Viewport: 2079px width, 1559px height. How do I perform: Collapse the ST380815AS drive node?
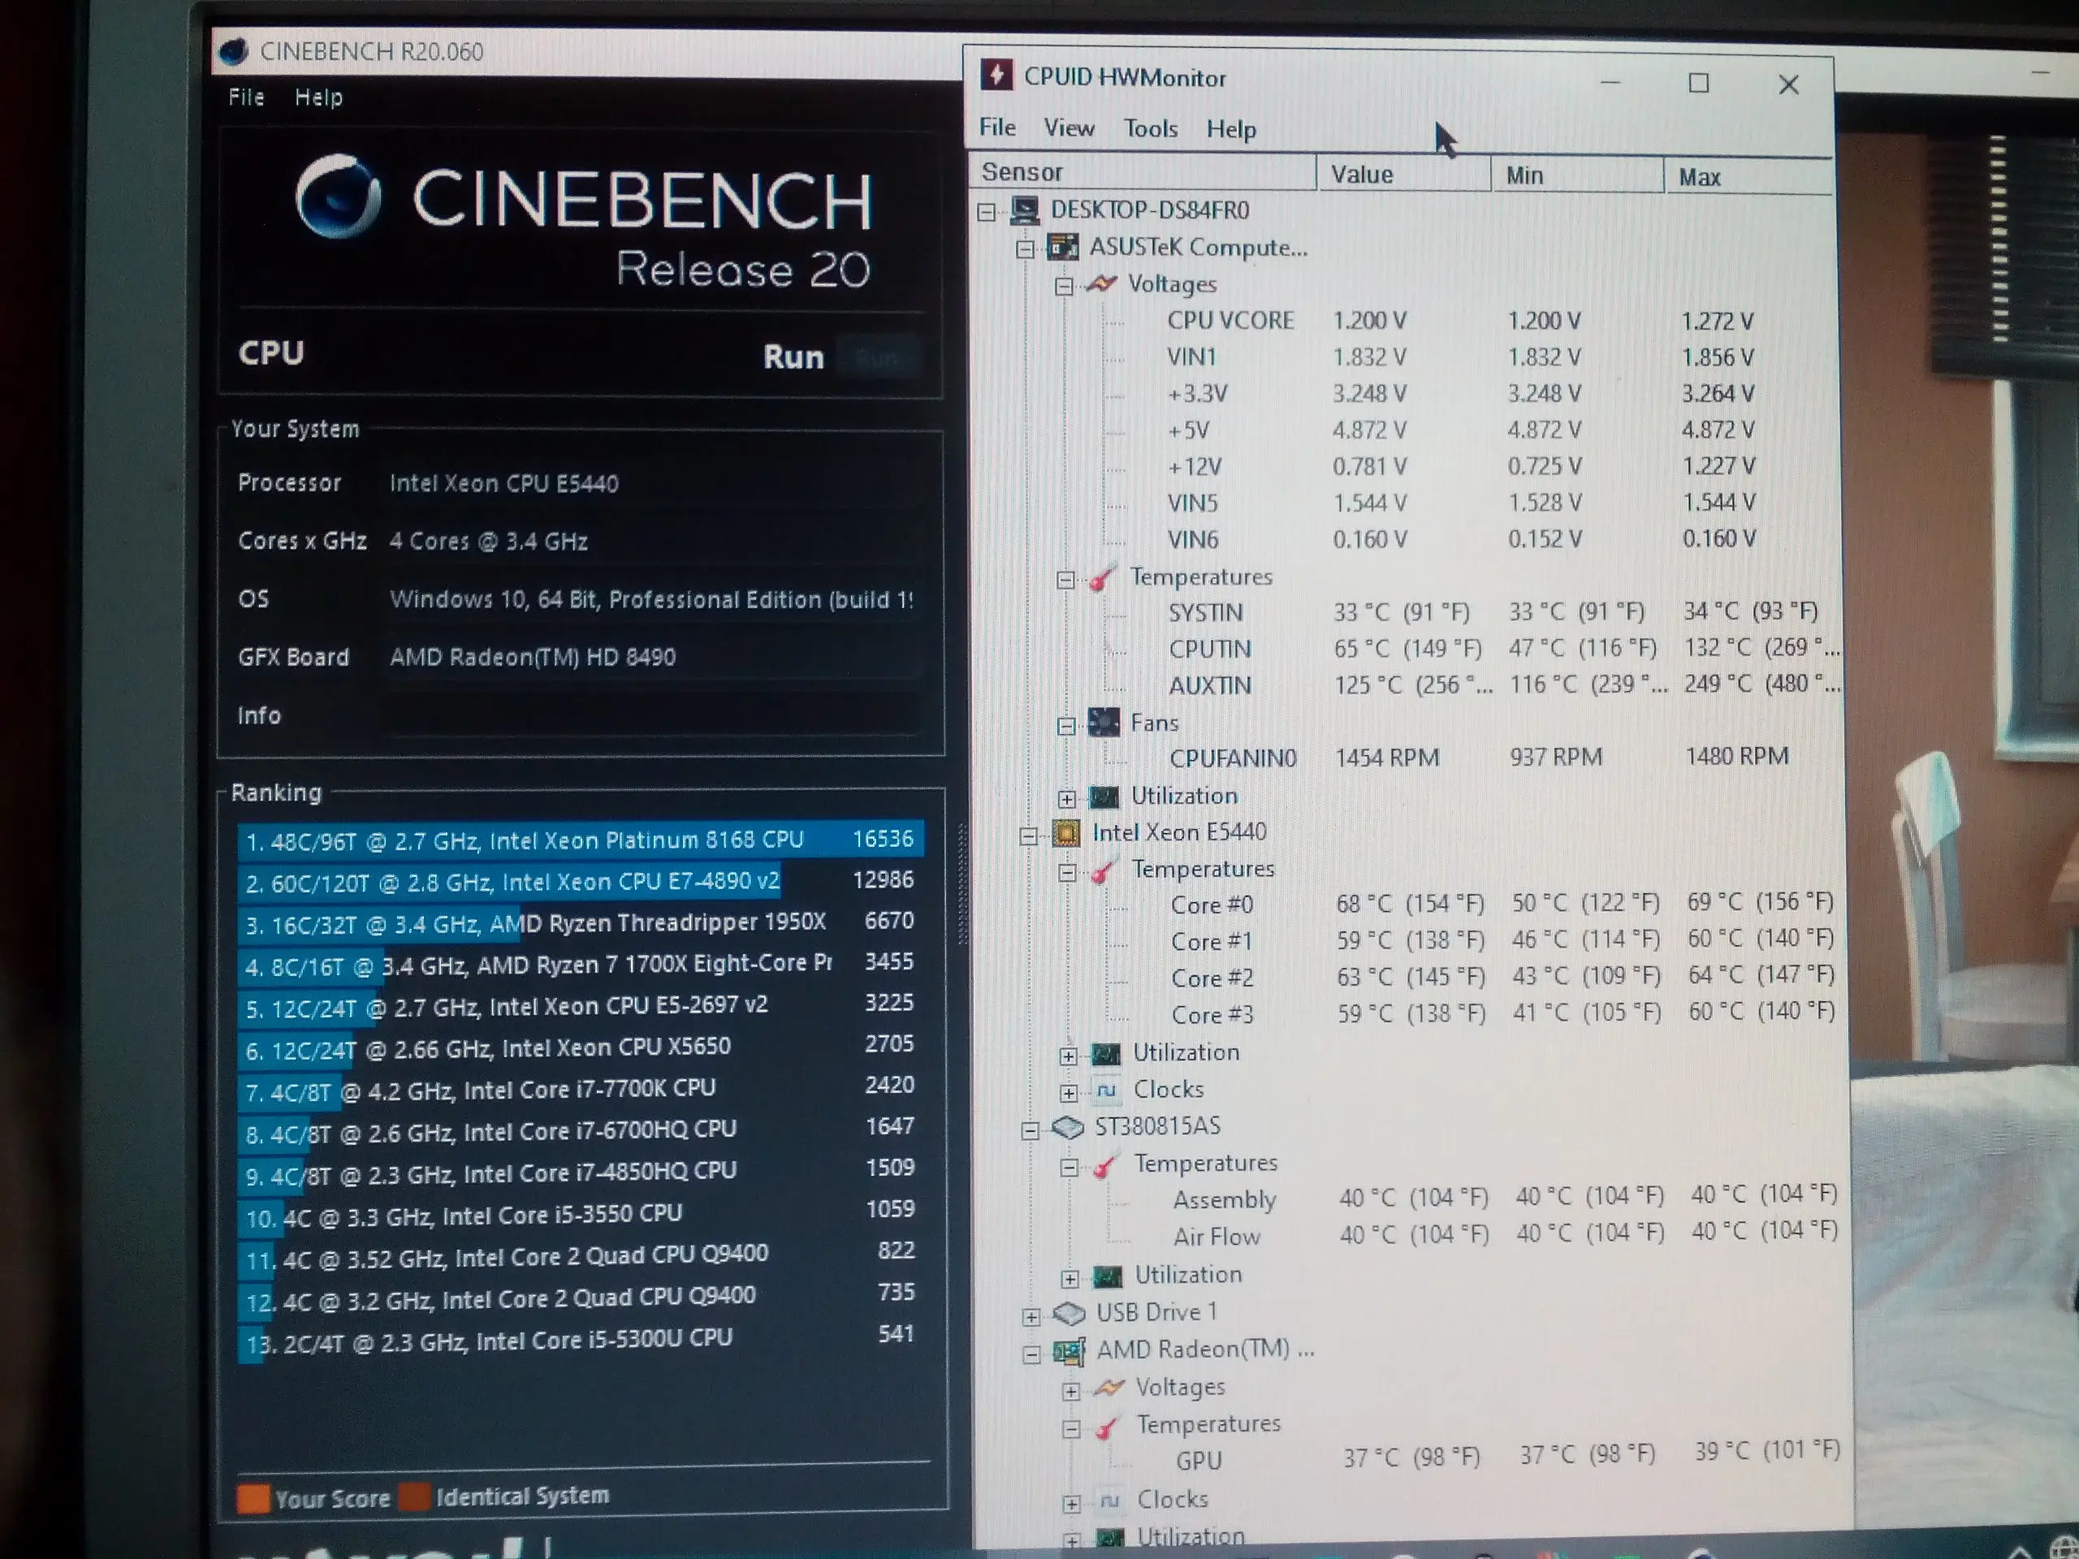pyautogui.click(x=1030, y=1130)
